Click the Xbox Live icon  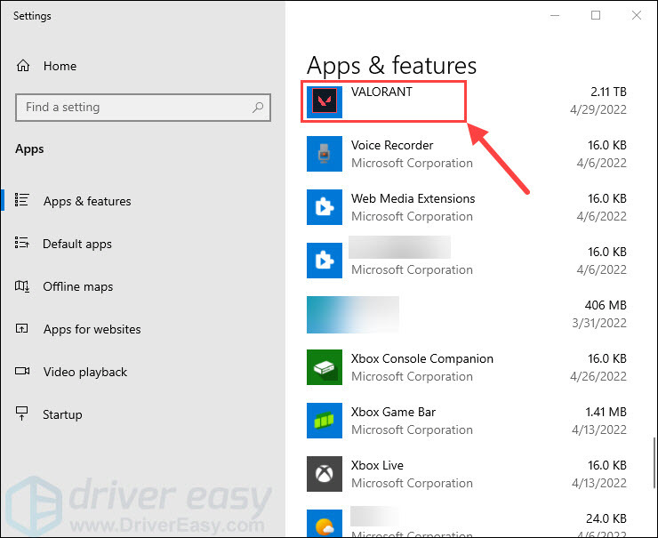325,474
